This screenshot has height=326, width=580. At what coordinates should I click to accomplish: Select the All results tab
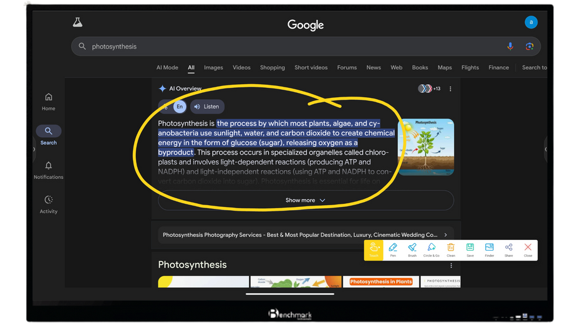(191, 68)
